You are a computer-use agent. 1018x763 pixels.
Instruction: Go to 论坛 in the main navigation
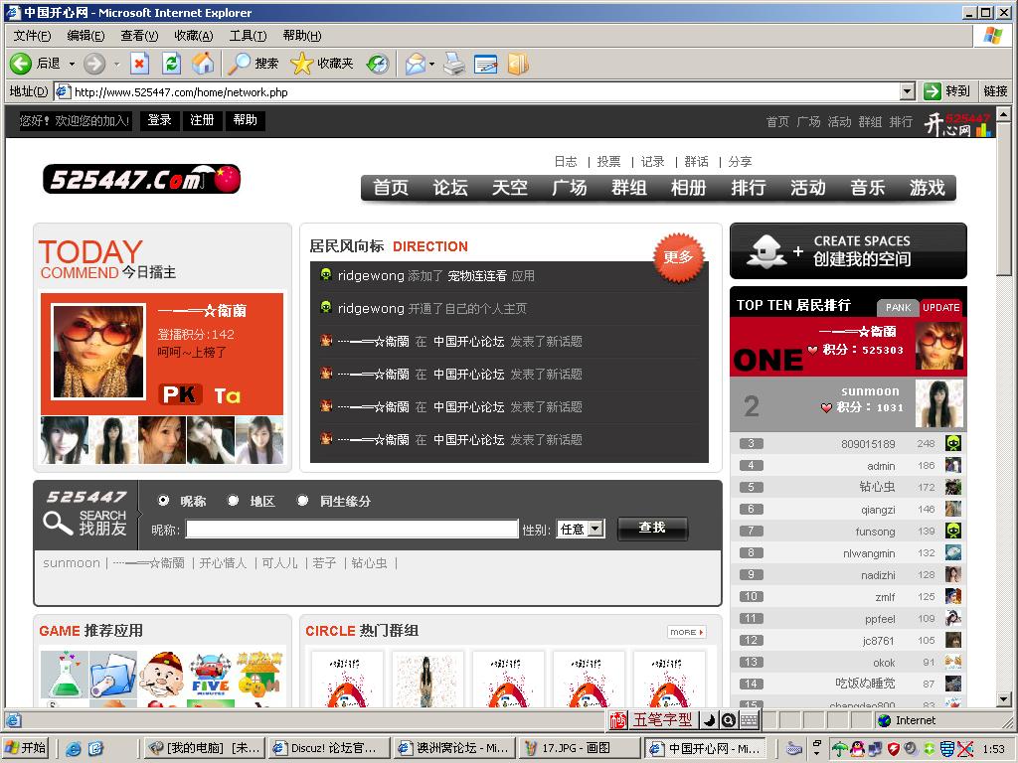450,188
